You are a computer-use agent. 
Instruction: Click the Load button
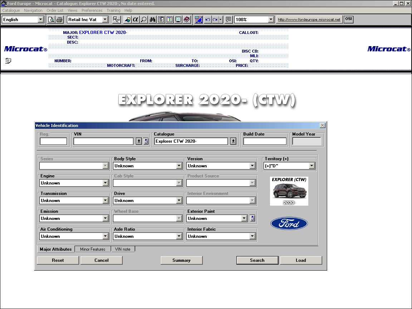(x=301, y=260)
